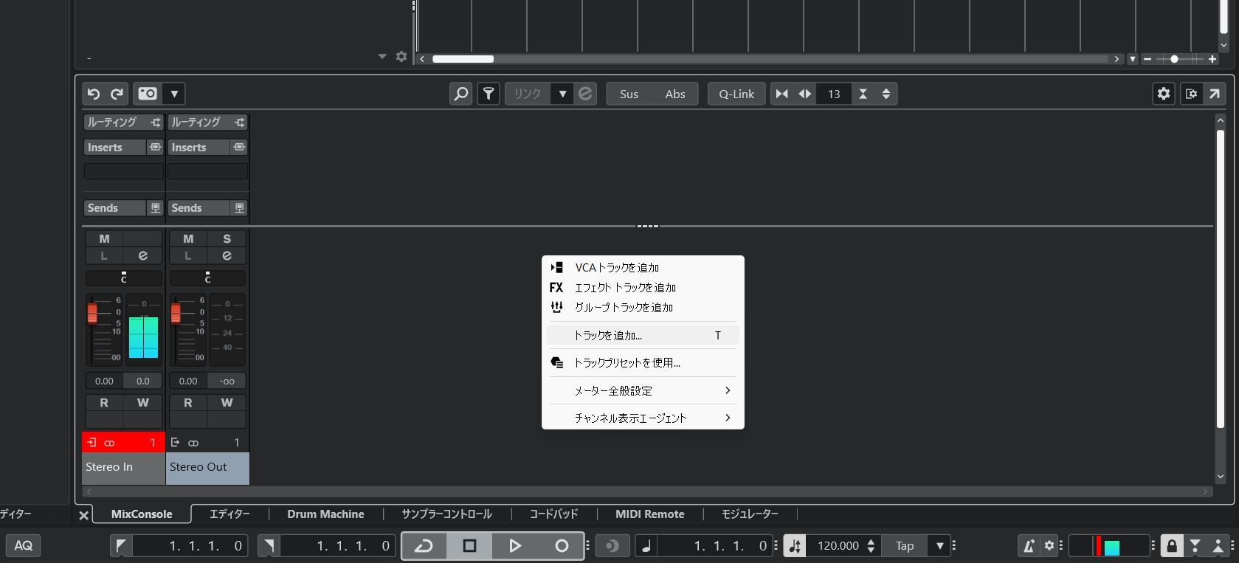The height and width of the screenshot is (563, 1239).
Task: Open the snapshot dropdown arrow
Action: click(174, 94)
